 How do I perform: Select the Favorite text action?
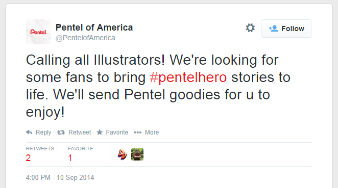tap(117, 132)
